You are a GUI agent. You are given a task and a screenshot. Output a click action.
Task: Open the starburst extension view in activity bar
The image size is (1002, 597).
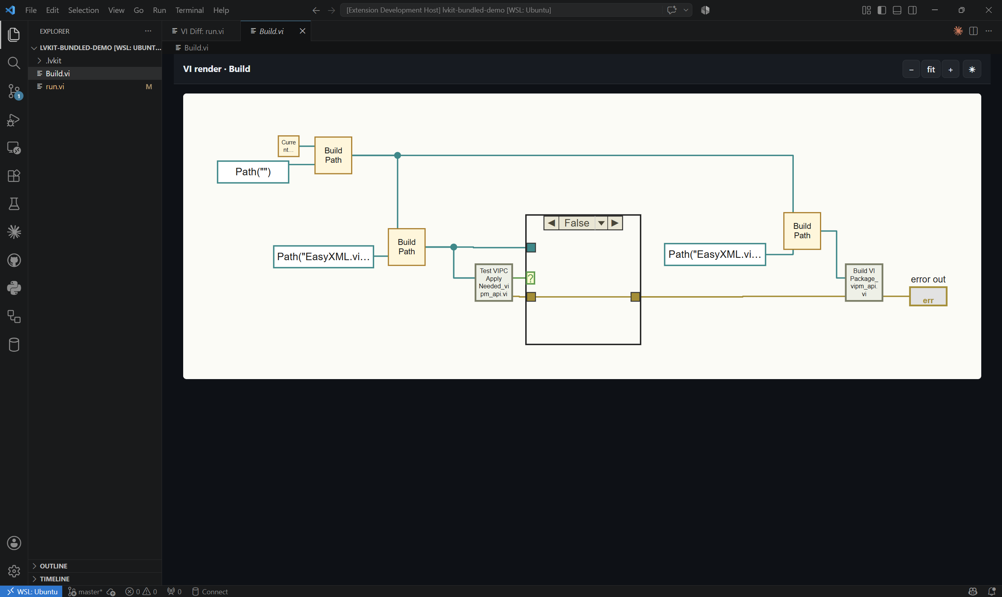(x=14, y=232)
